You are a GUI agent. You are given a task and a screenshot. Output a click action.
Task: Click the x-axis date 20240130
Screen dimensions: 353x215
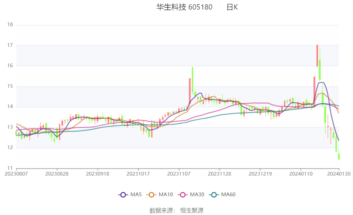(339, 174)
